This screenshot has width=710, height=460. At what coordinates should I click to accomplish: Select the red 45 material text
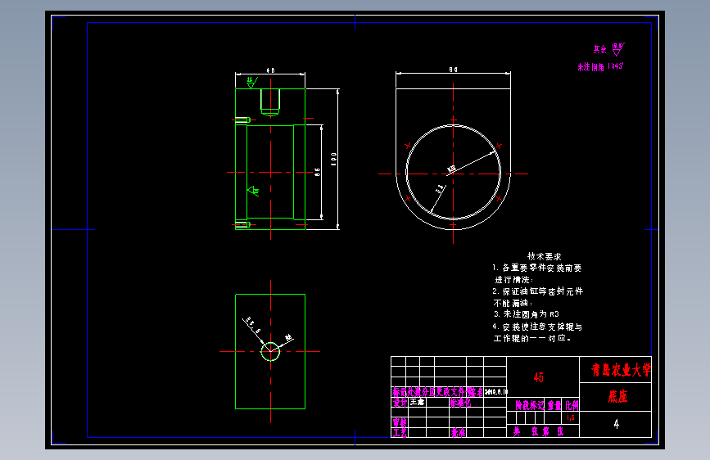tap(538, 377)
